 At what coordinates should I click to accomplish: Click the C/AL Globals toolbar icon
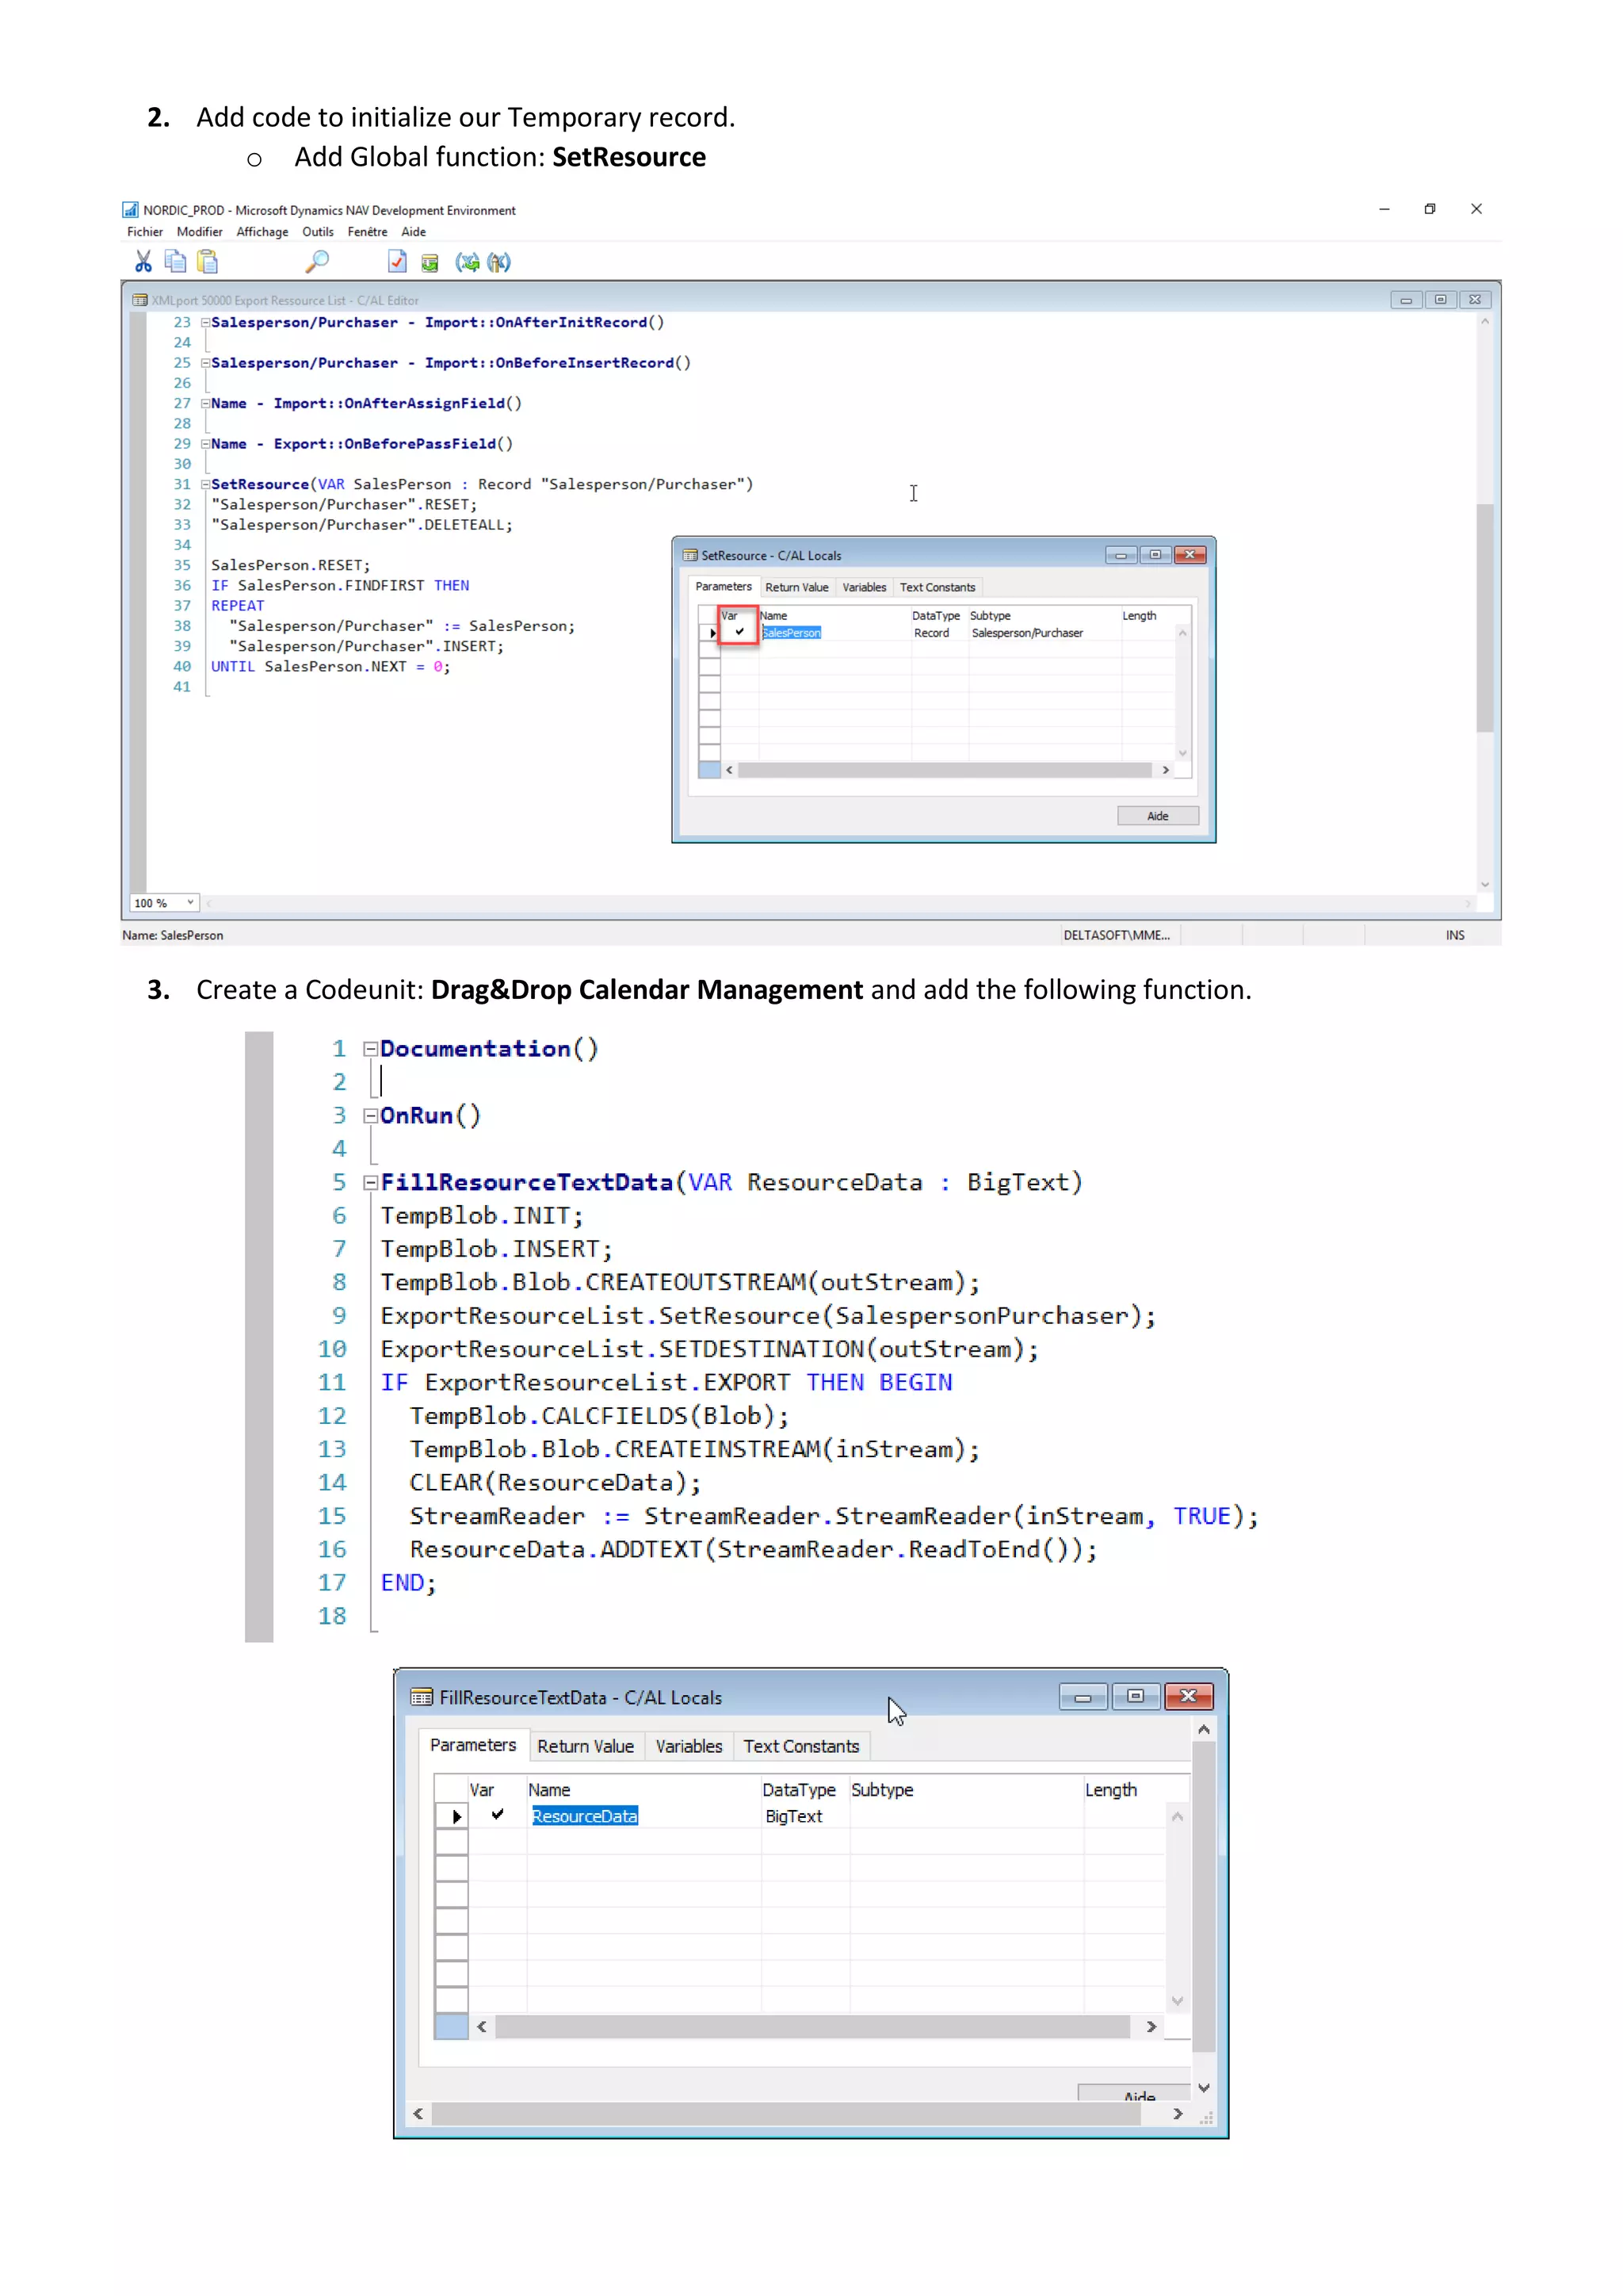tap(430, 263)
